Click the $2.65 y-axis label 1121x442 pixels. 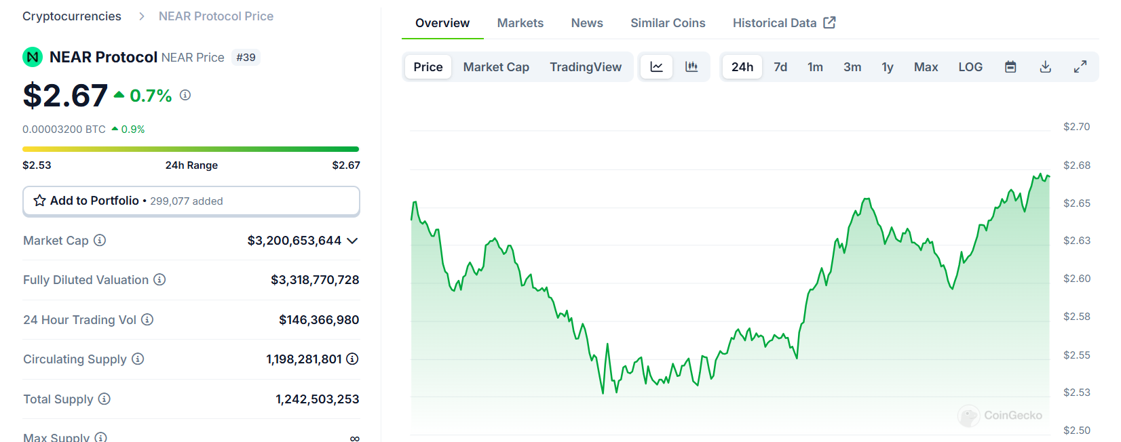1077,203
